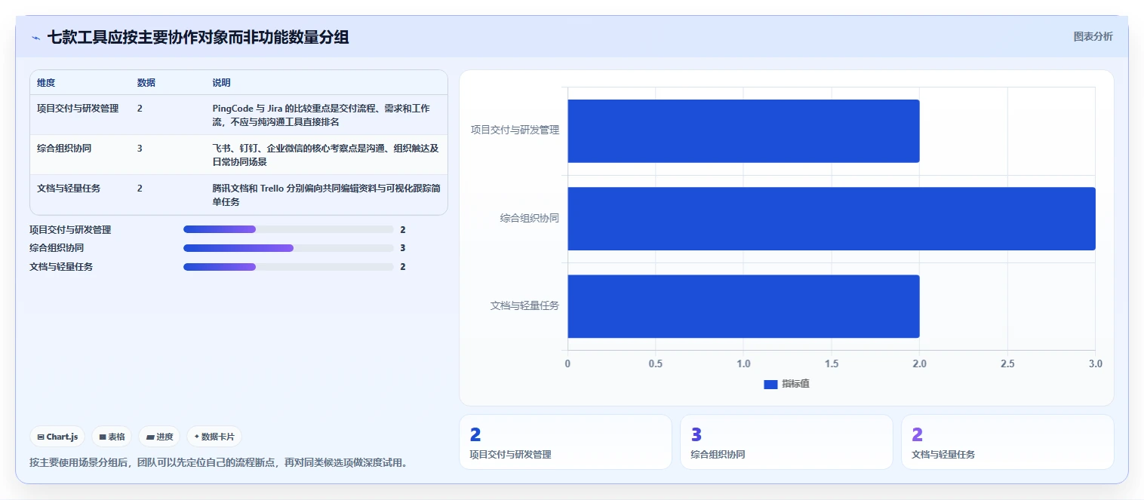Click the 综合组织协同 progress bar
The image size is (1144, 500).
[288, 247]
